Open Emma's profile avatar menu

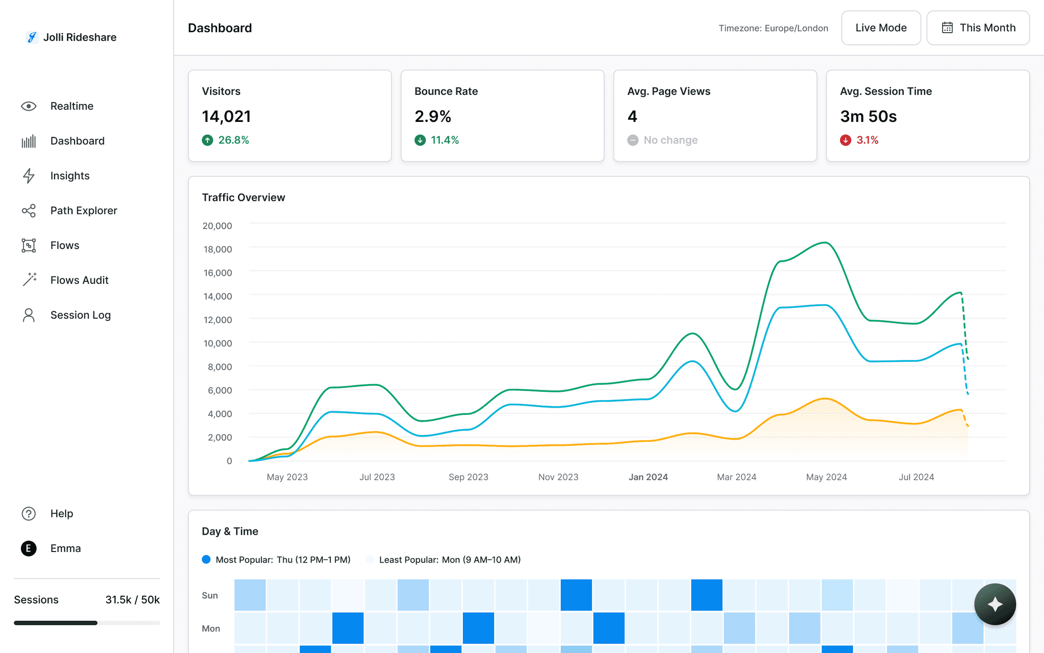[29, 548]
